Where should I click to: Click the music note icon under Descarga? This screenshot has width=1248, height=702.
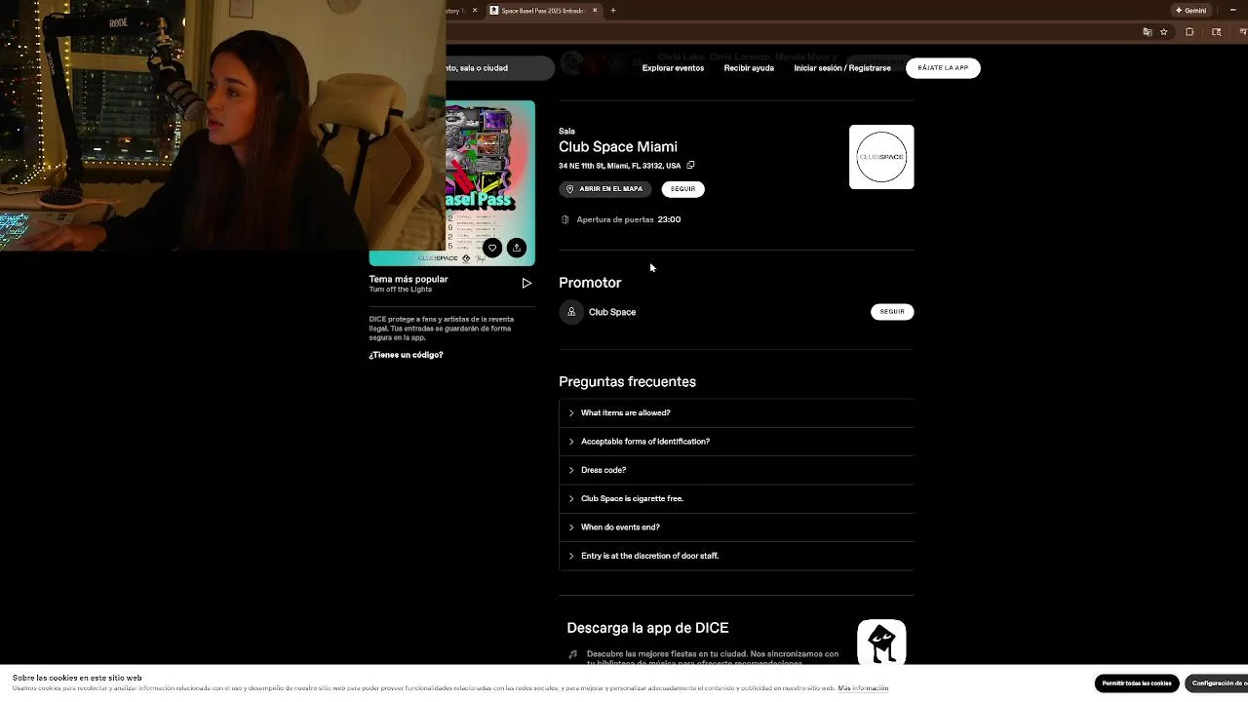coord(572,654)
